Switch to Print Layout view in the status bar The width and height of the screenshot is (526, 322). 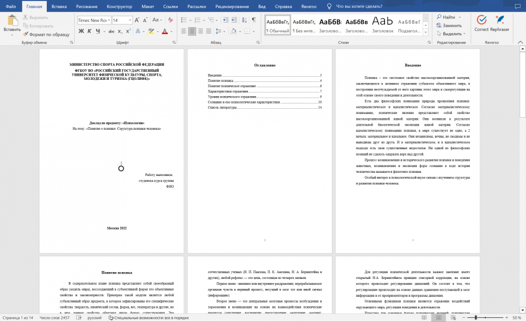(439, 318)
